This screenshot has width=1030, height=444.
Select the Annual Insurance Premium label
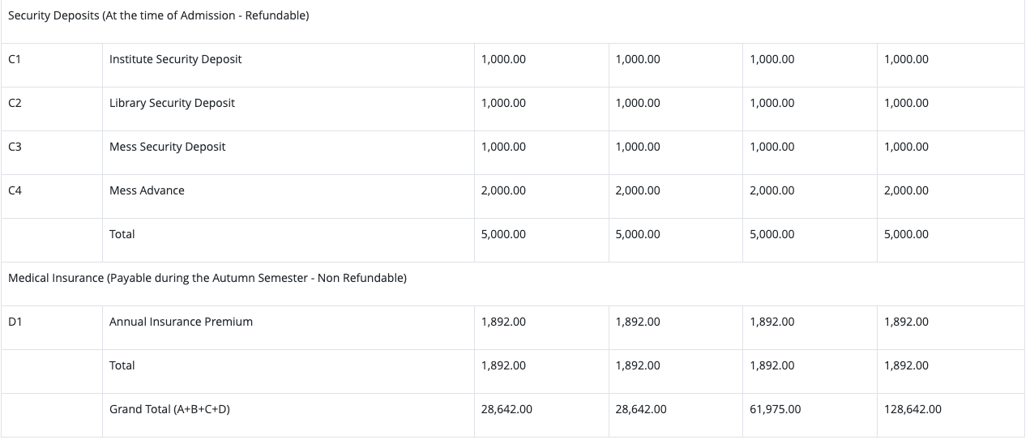pyautogui.click(x=181, y=322)
